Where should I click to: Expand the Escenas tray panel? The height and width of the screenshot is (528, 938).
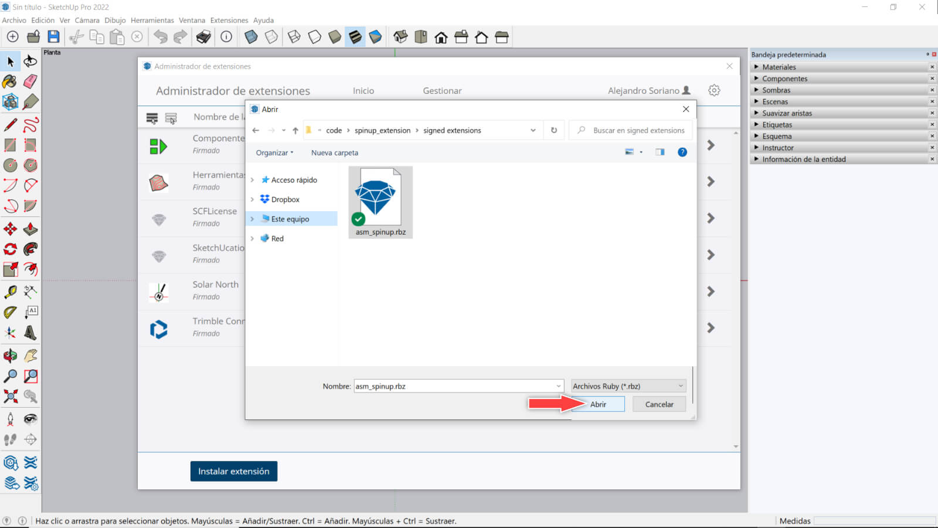756,101
